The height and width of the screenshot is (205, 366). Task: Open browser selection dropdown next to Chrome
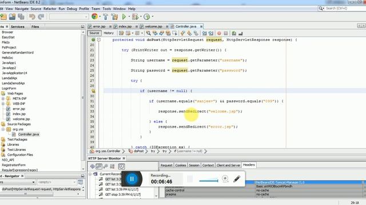[100, 17]
